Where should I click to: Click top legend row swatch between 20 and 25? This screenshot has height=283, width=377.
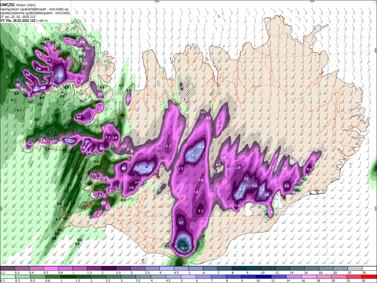pos(340,268)
